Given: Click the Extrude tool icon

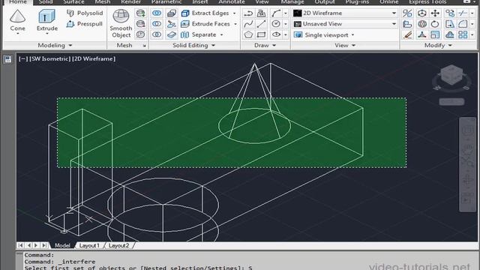Looking at the screenshot, I should 46,16.
